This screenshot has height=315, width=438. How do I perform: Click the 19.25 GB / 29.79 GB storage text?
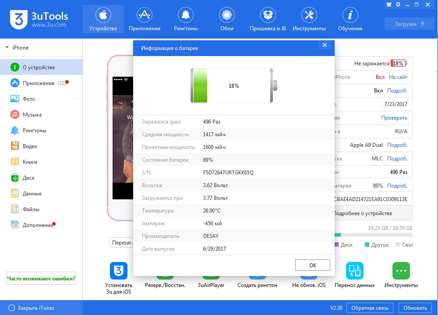(390, 228)
